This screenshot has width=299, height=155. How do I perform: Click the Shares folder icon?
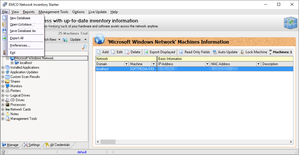8,81
